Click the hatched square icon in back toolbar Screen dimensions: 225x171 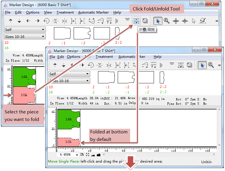click(145, 21)
